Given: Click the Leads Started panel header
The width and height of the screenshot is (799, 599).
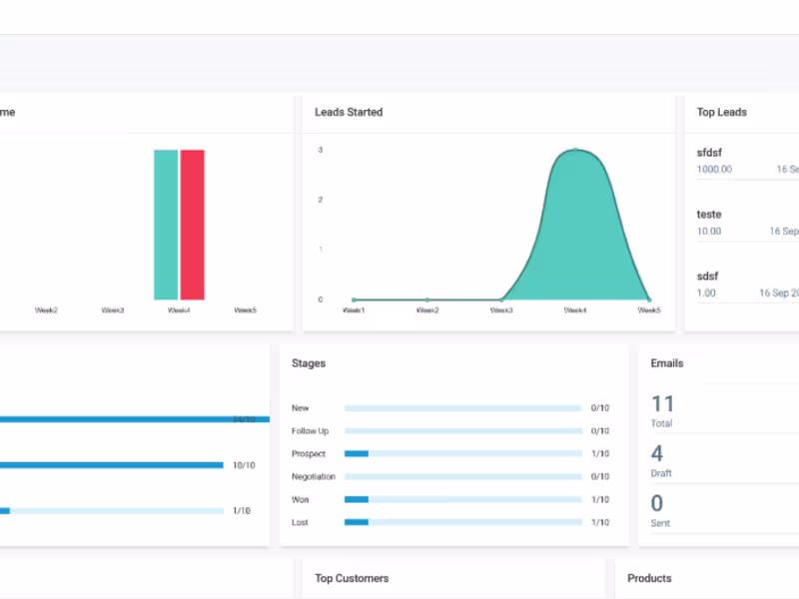Looking at the screenshot, I should click(349, 112).
